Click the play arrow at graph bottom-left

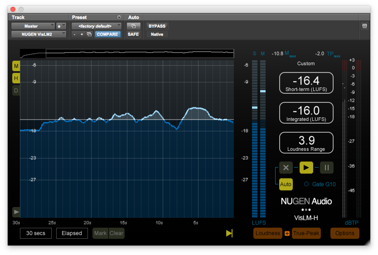(x=16, y=212)
